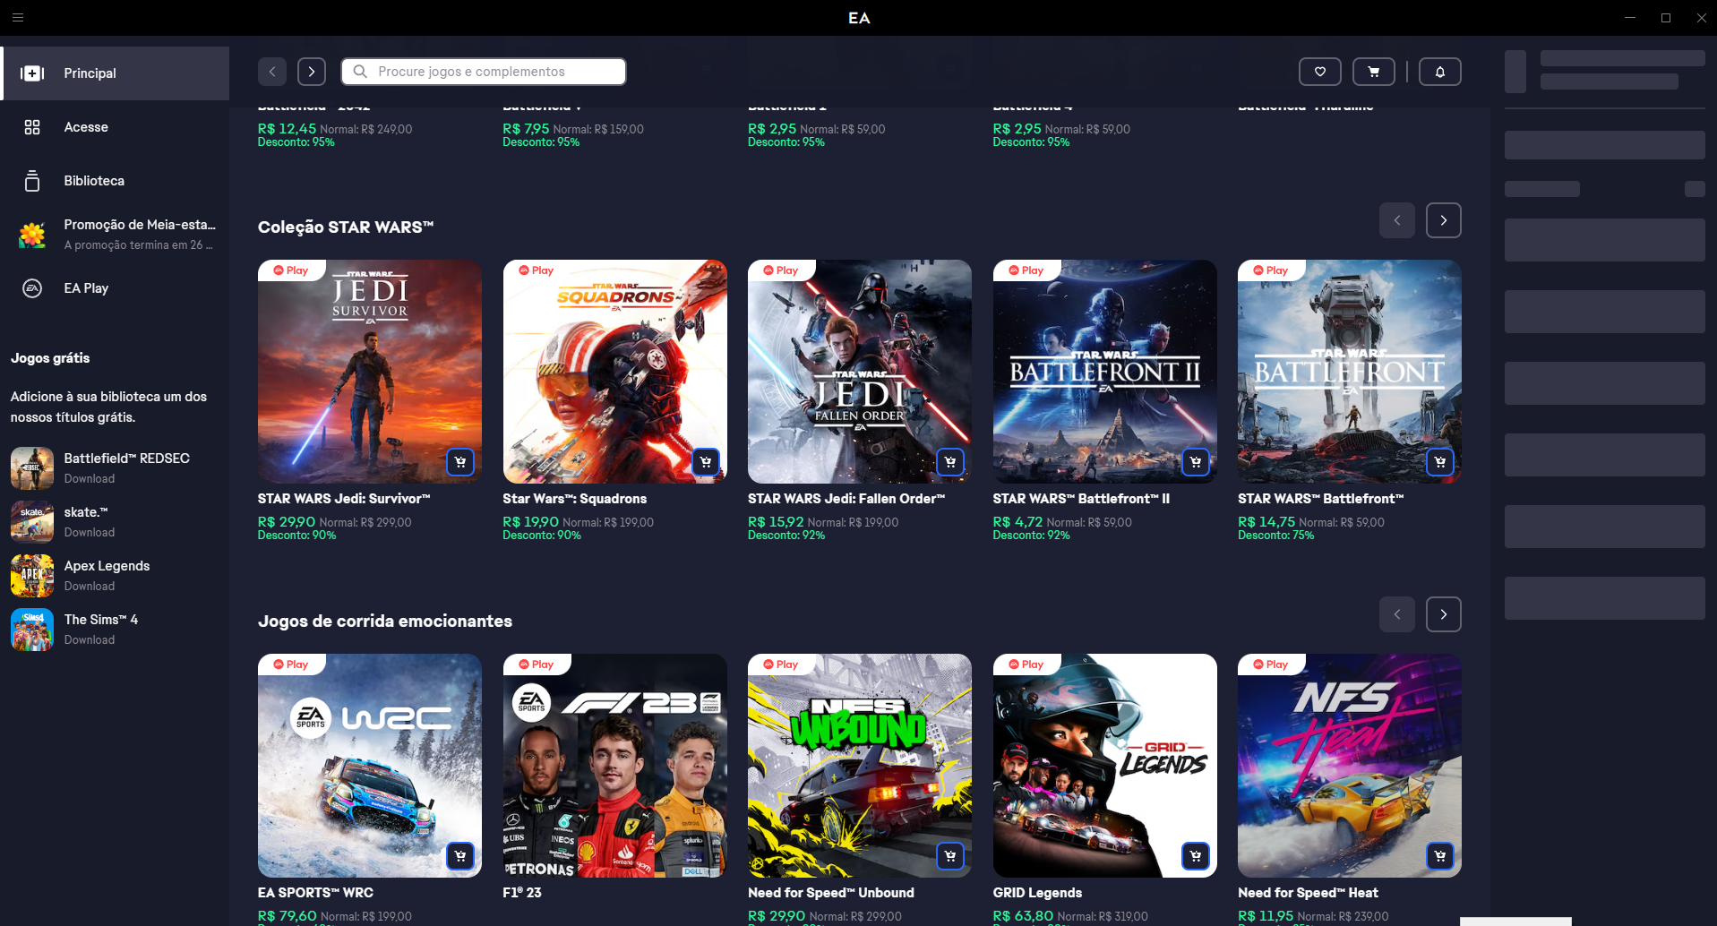Open the hamburger menu in title bar
This screenshot has width=1717, height=926.
click(x=18, y=17)
